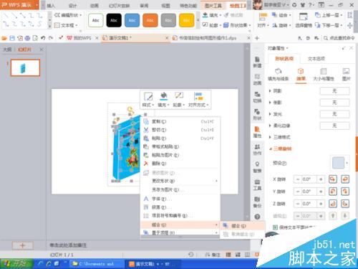This screenshot has width=358, height=269.
Task: Open the 工具 (Tools) sidebar icon
Action: 257,184
